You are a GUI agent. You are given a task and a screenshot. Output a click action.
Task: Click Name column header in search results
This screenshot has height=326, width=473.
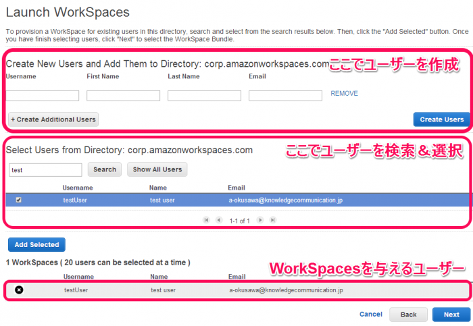click(x=157, y=188)
